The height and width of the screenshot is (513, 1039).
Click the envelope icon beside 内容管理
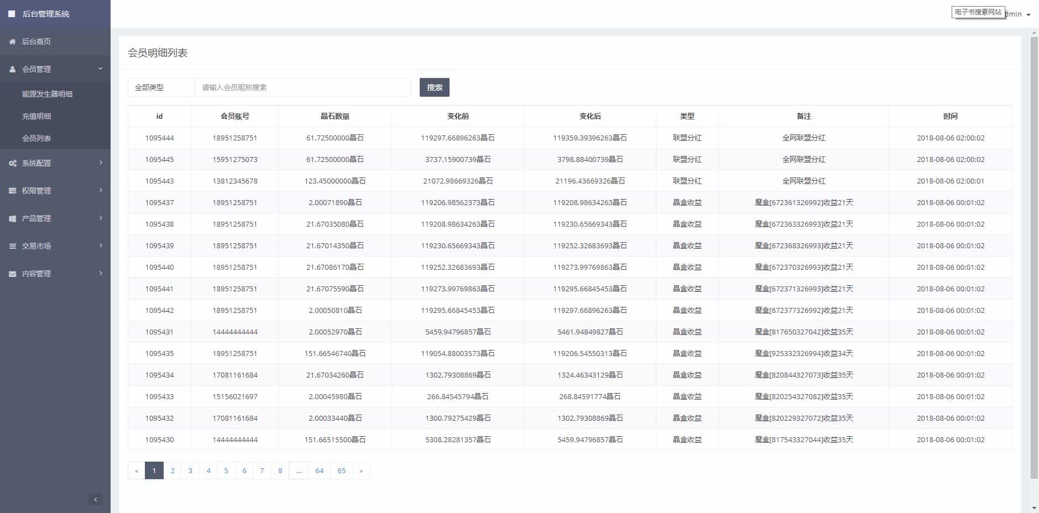12,274
